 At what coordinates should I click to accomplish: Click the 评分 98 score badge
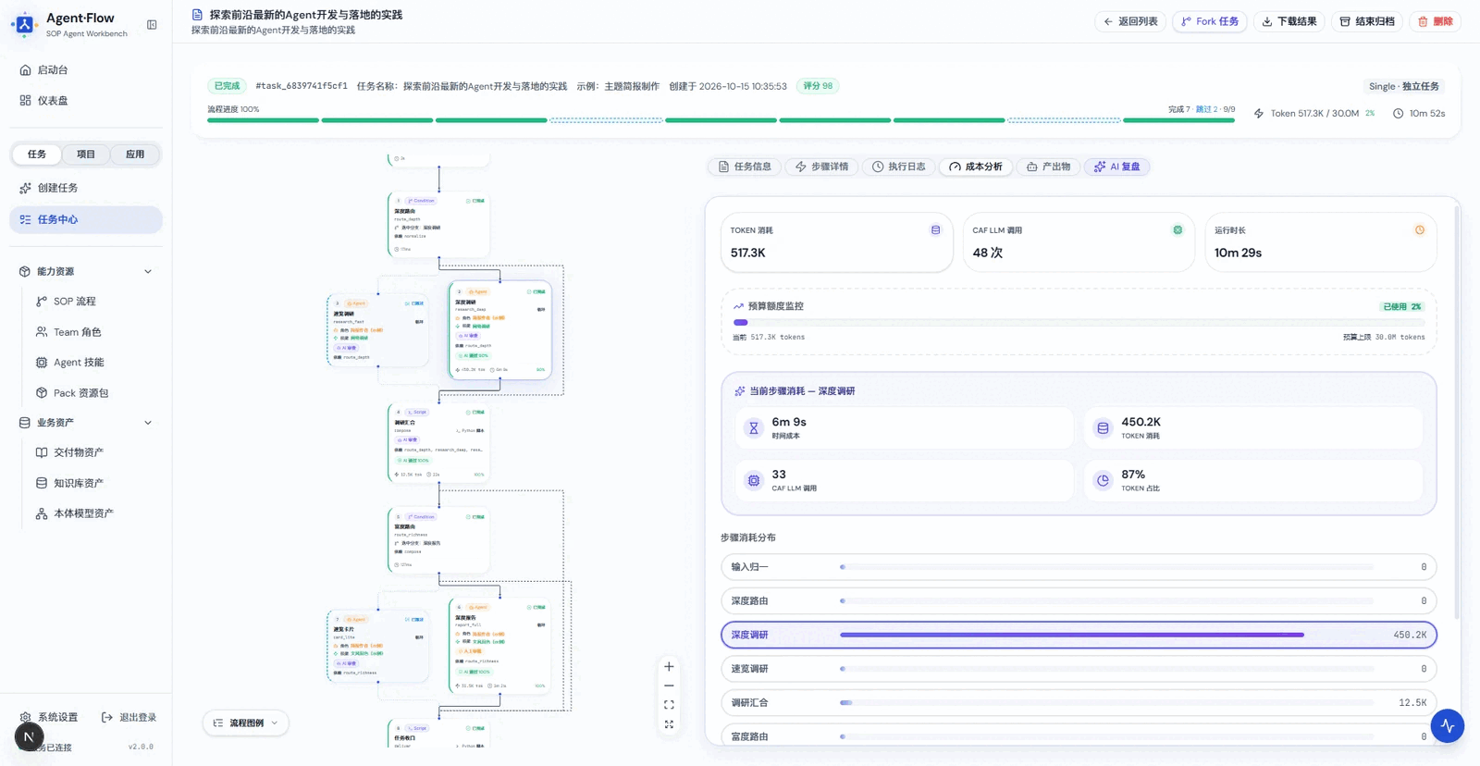point(818,86)
